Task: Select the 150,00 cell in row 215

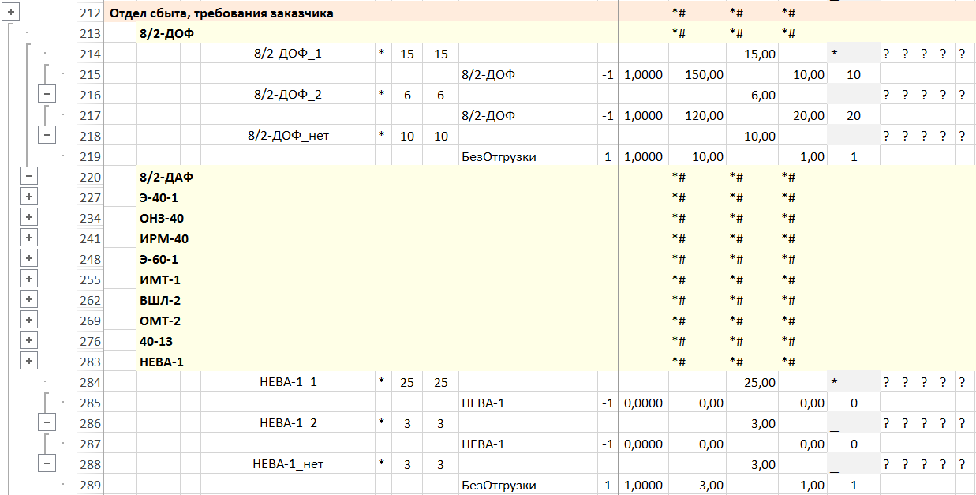Action: click(x=697, y=74)
